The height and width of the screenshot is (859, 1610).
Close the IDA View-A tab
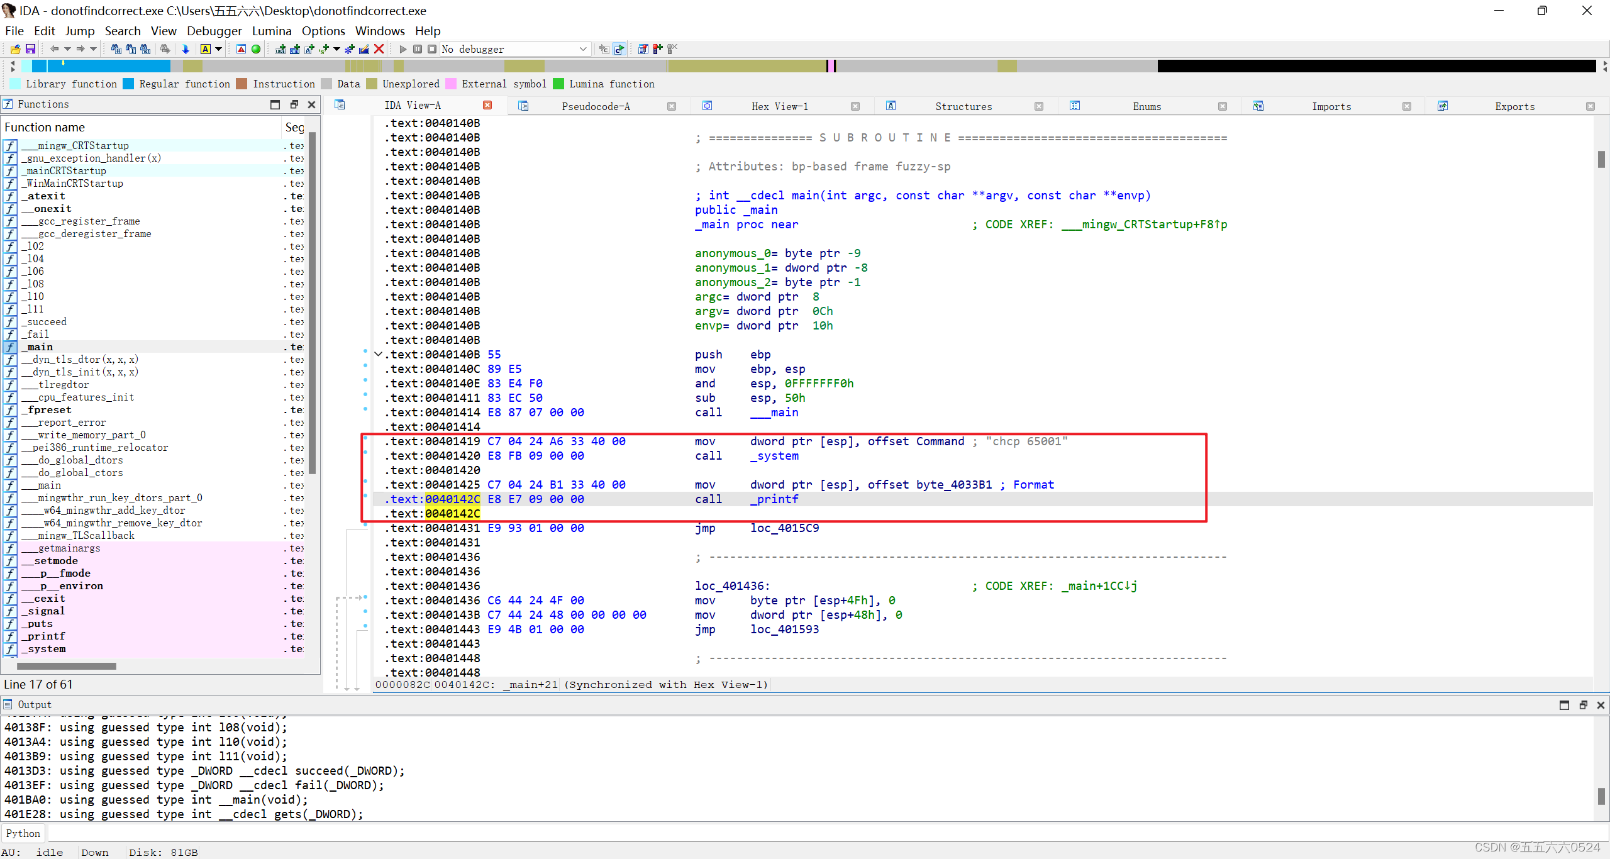click(x=487, y=105)
